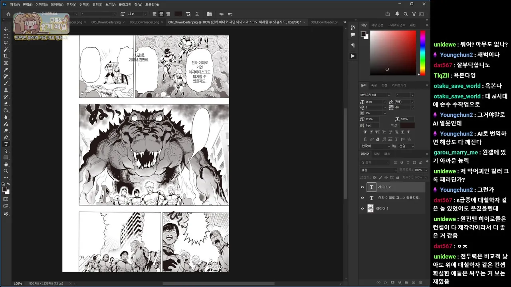The height and width of the screenshot is (287, 511).
Task: Click 취소 button in options bar
Action: 222,14
